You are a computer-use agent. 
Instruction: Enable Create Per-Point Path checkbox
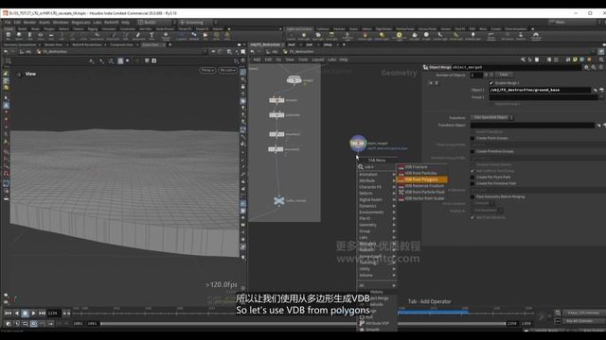[x=472, y=178]
